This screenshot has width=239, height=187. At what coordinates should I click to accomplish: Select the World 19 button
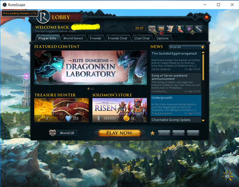point(67,133)
